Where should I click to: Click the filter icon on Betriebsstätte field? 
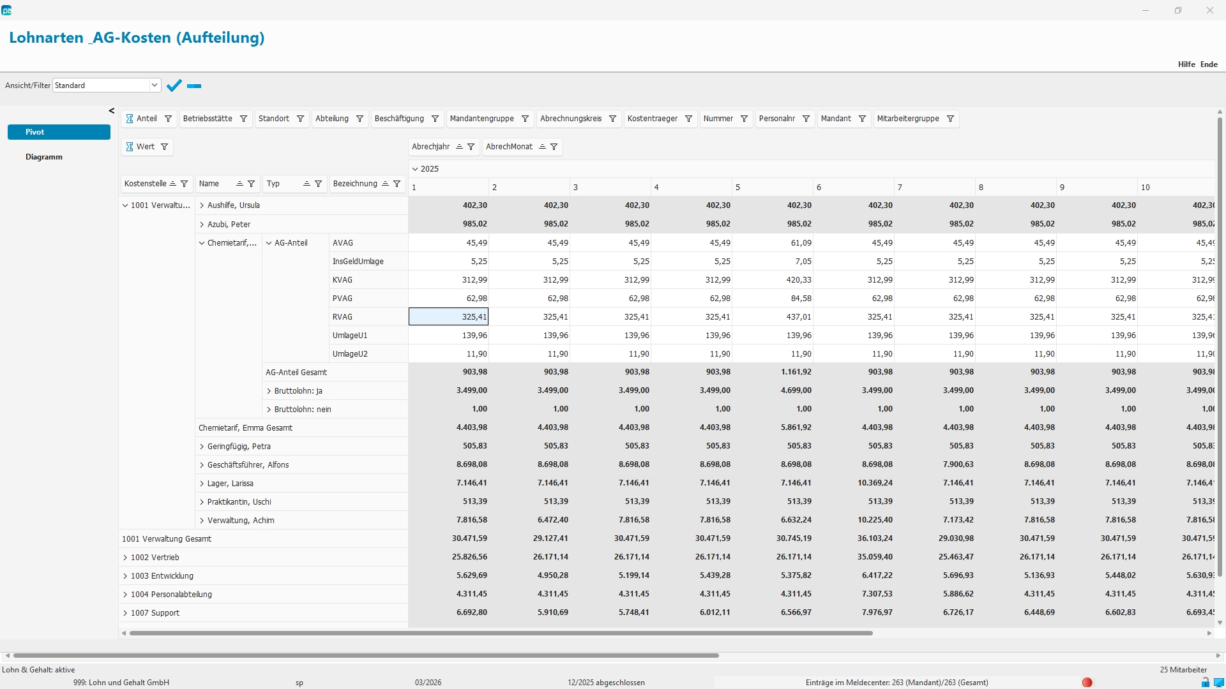243,119
